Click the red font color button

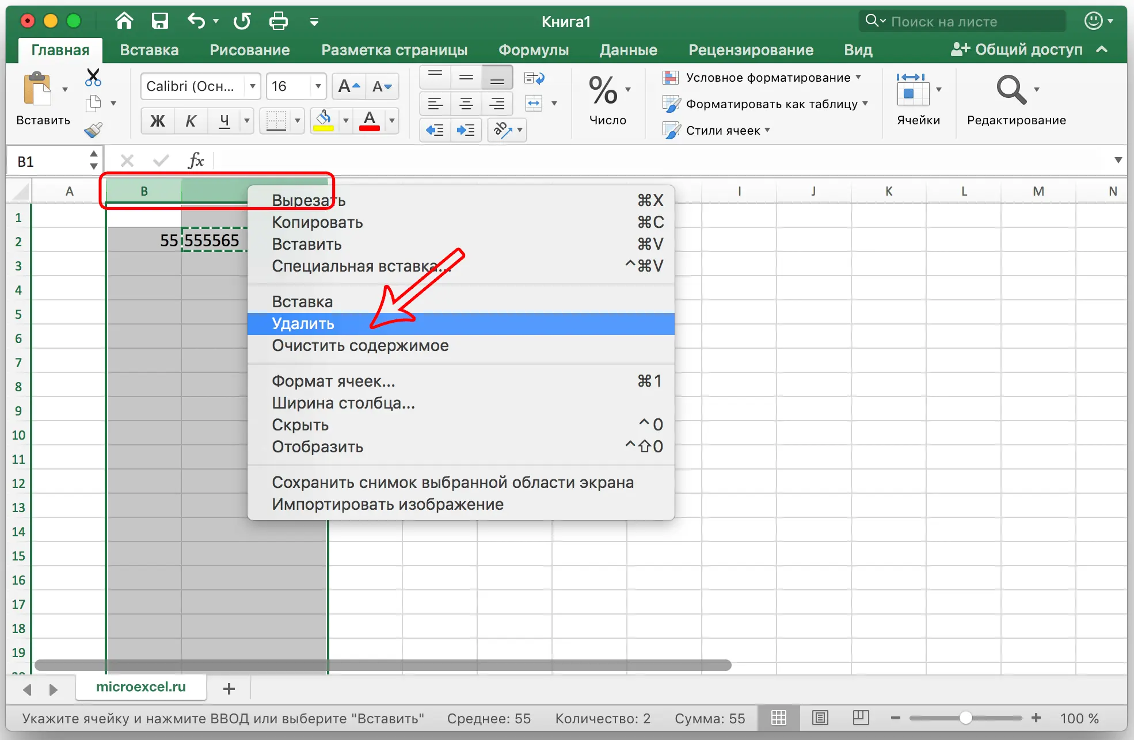tap(370, 121)
